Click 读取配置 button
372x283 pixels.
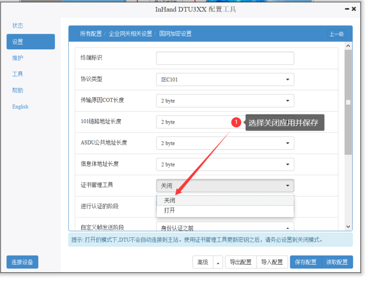[x=337, y=262]
